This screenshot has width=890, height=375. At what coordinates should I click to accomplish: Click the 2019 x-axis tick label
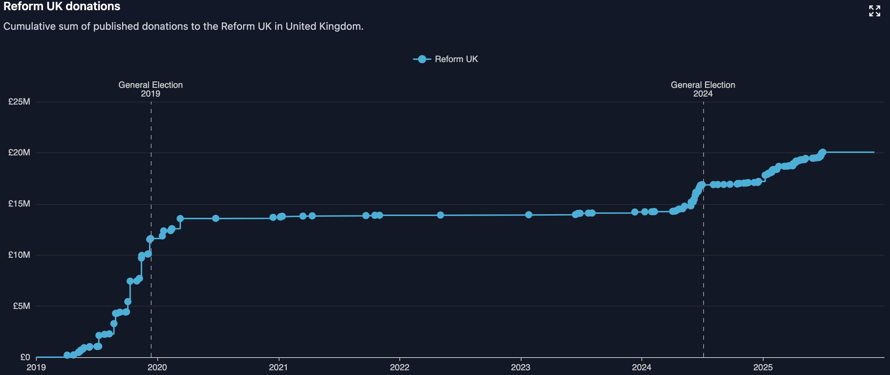pyautogui.click(x=36, y=367)
